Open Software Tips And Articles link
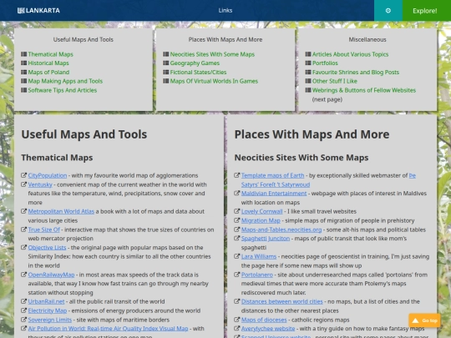 [63, 90]
